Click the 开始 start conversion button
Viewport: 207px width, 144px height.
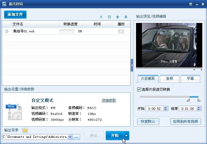115,135
